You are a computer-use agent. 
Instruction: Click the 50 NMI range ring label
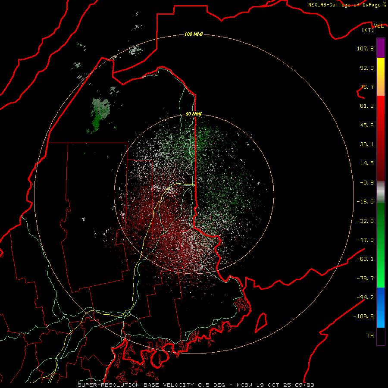click(x=194, y=114)
